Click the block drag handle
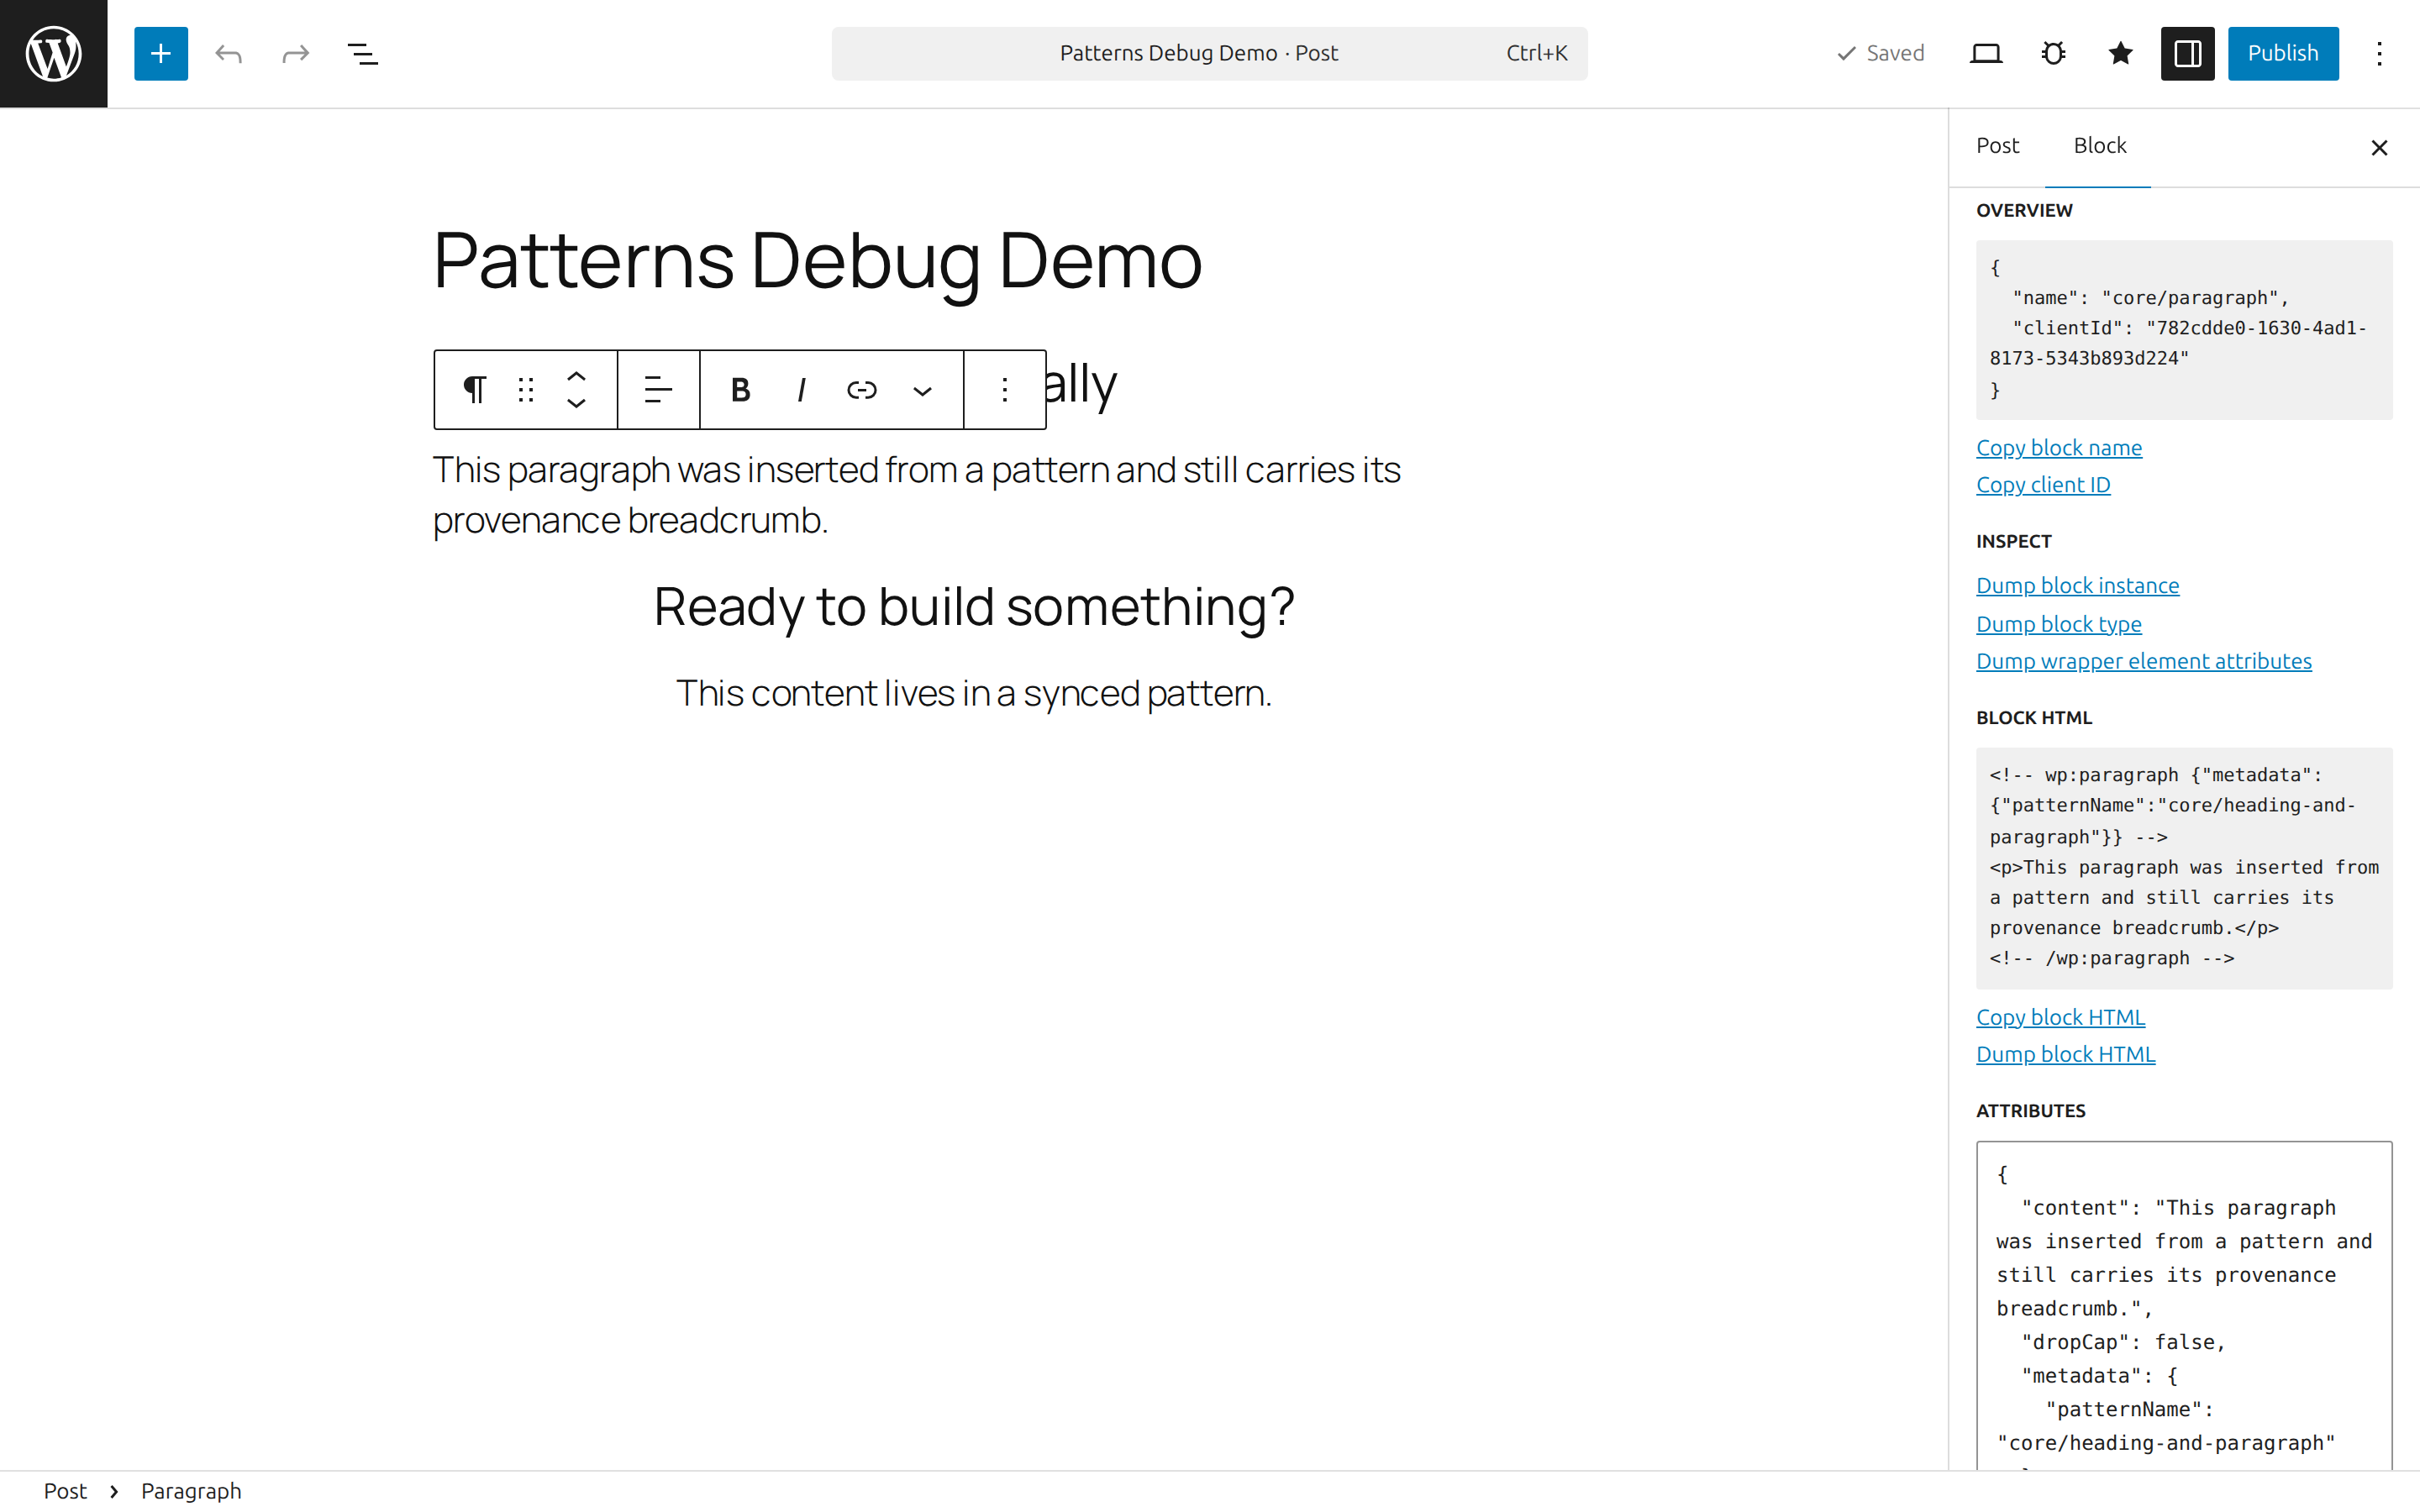 pos(526,389)
